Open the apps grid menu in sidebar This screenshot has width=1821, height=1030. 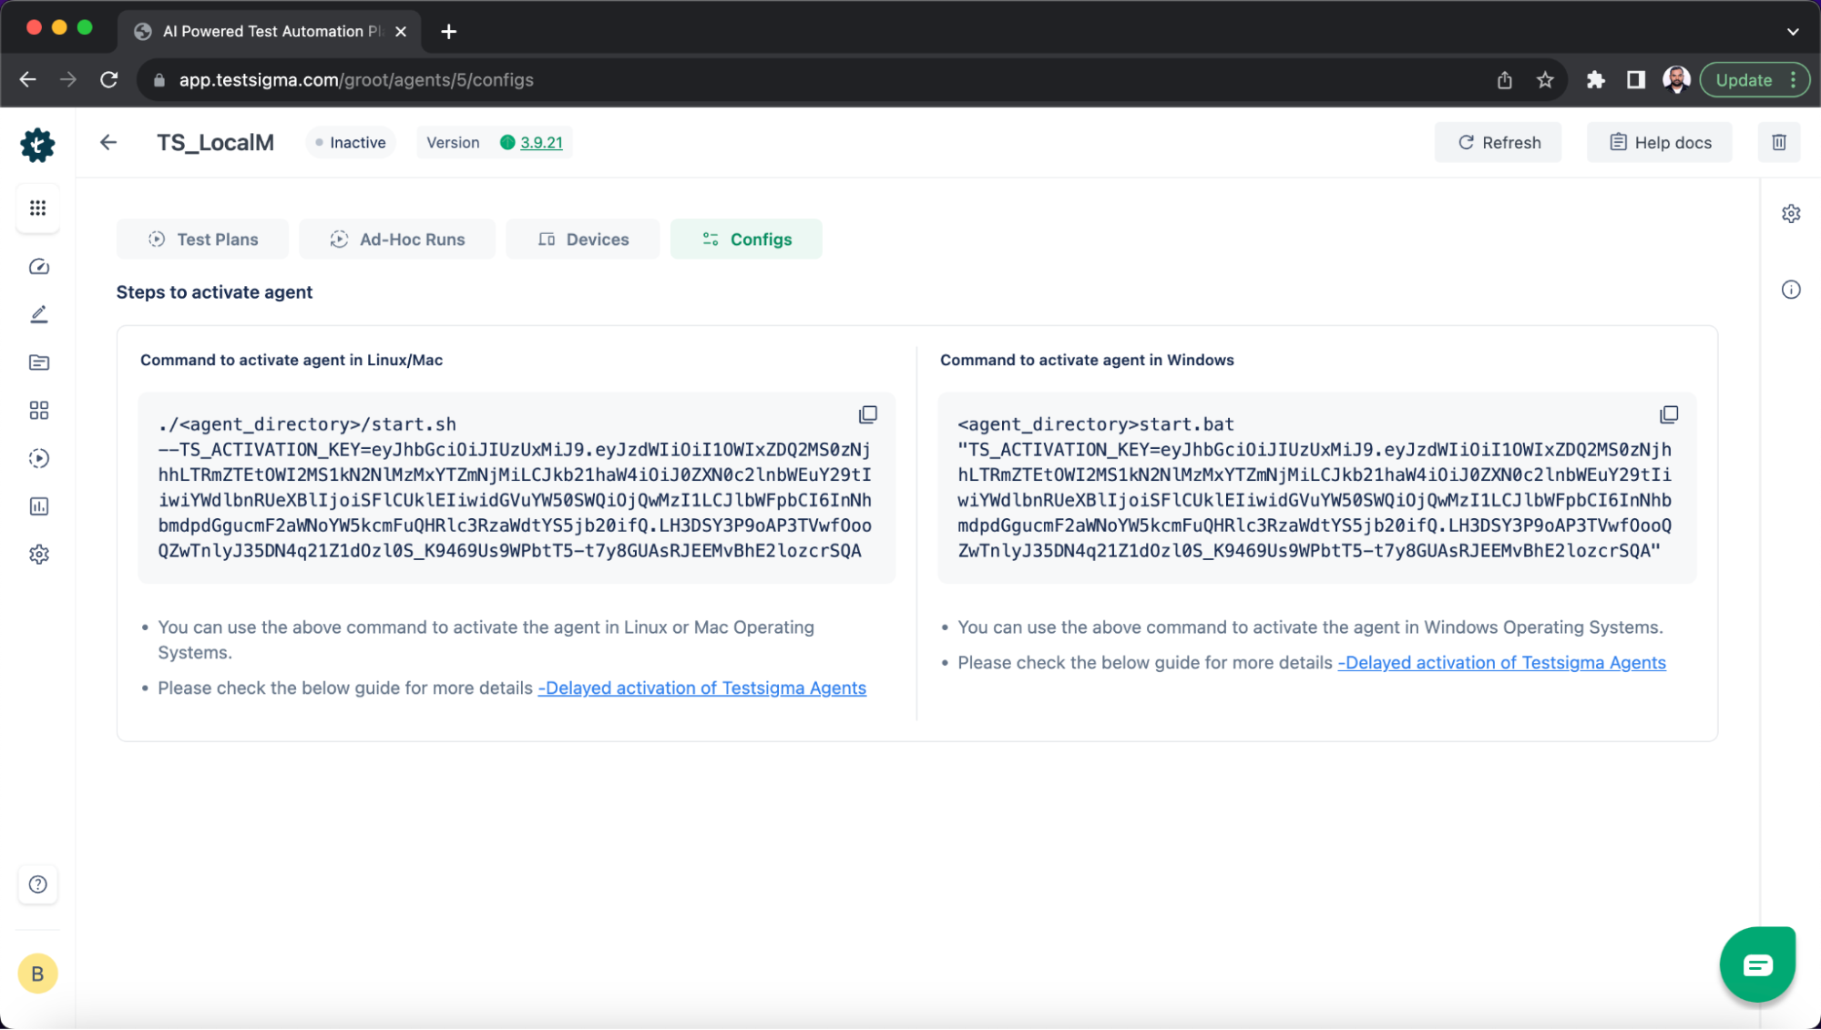(x=37, y=209)
